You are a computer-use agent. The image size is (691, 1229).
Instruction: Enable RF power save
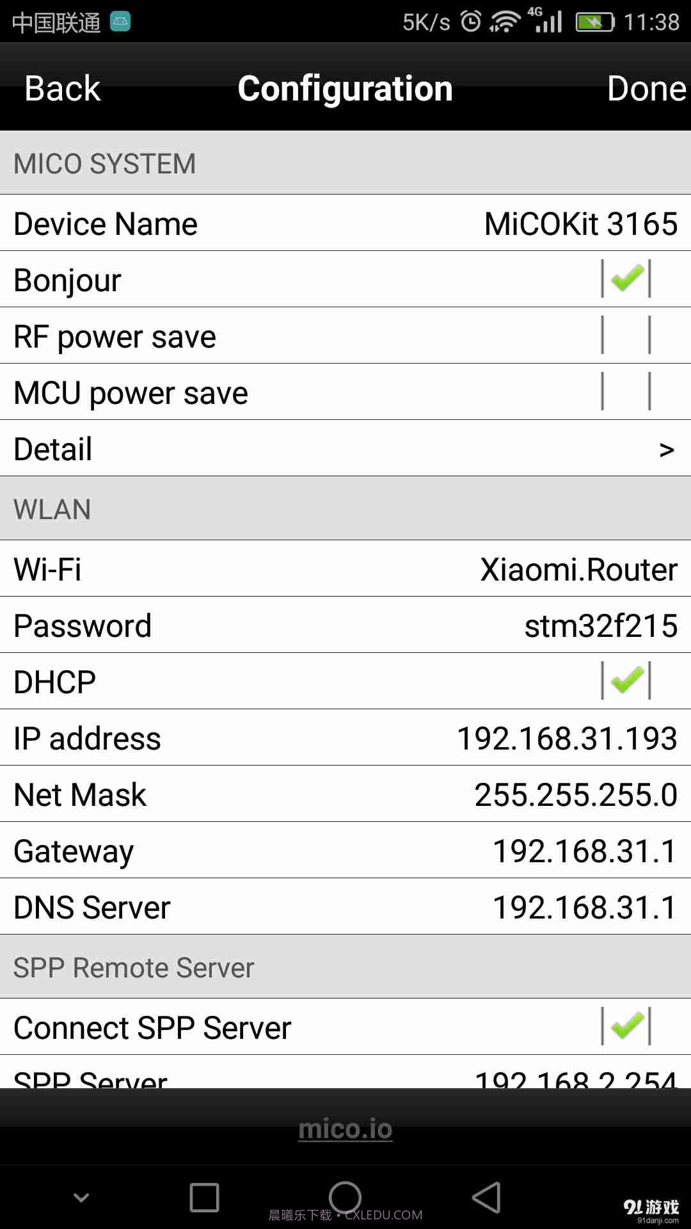(x=626, y=335)
